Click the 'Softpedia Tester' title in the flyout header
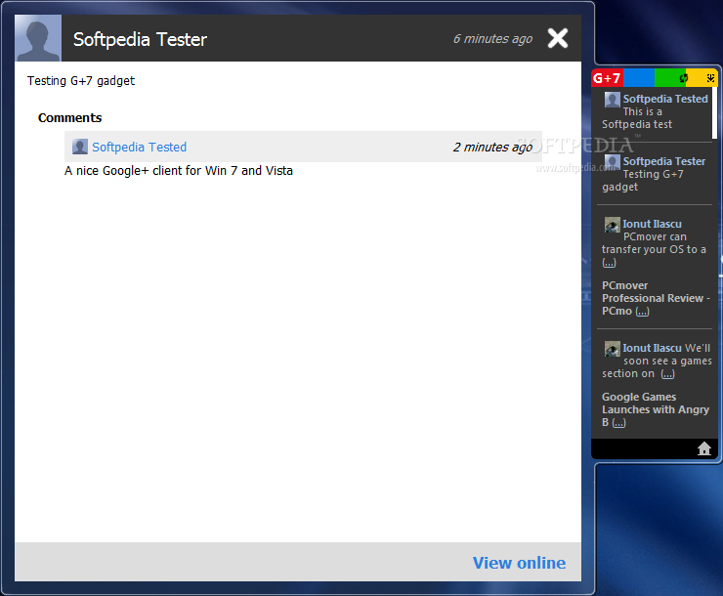 140,40
